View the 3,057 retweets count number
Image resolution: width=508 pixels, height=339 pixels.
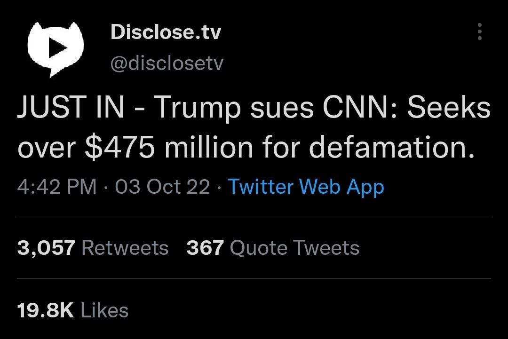(46, 248)
